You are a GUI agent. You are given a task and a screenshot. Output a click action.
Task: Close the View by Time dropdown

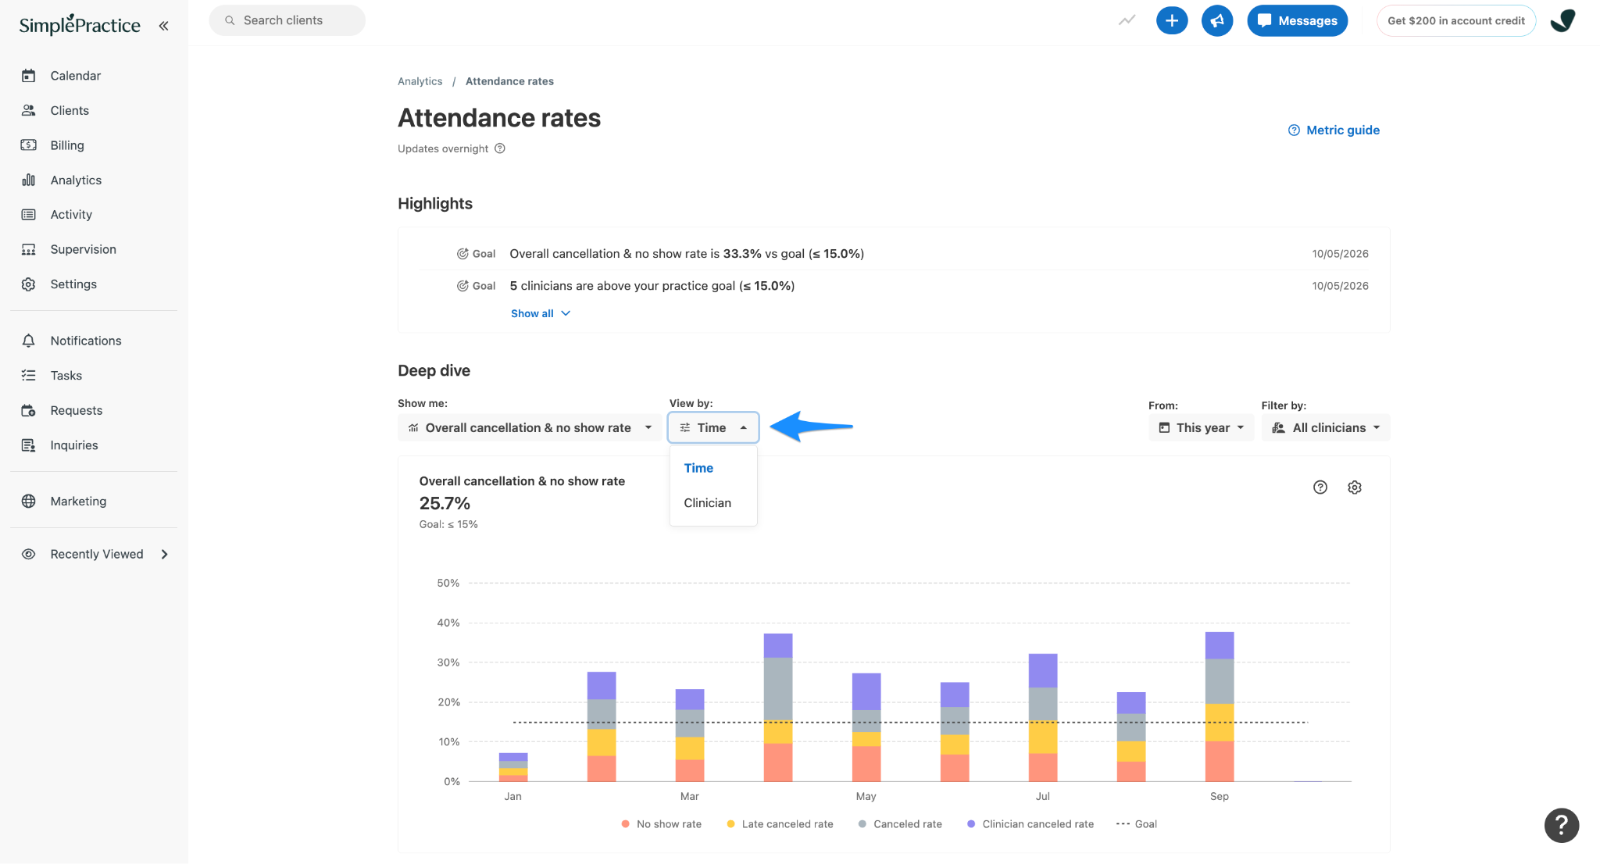[x=713, y=427]
